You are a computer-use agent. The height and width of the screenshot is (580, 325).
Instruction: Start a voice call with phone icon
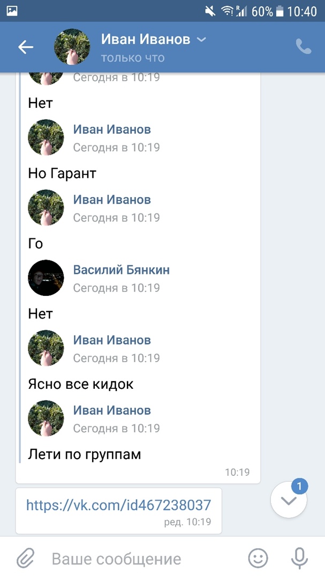click(304, 47)
